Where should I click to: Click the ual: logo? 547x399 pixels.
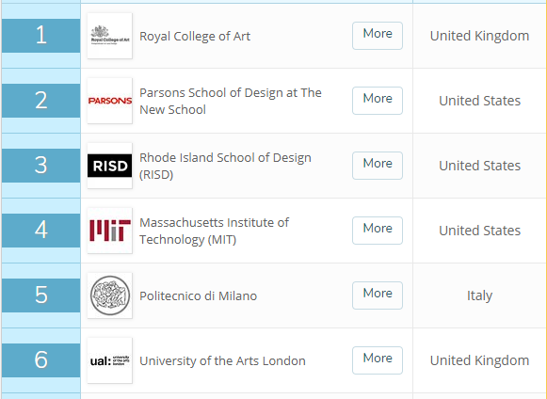[109, 360]
